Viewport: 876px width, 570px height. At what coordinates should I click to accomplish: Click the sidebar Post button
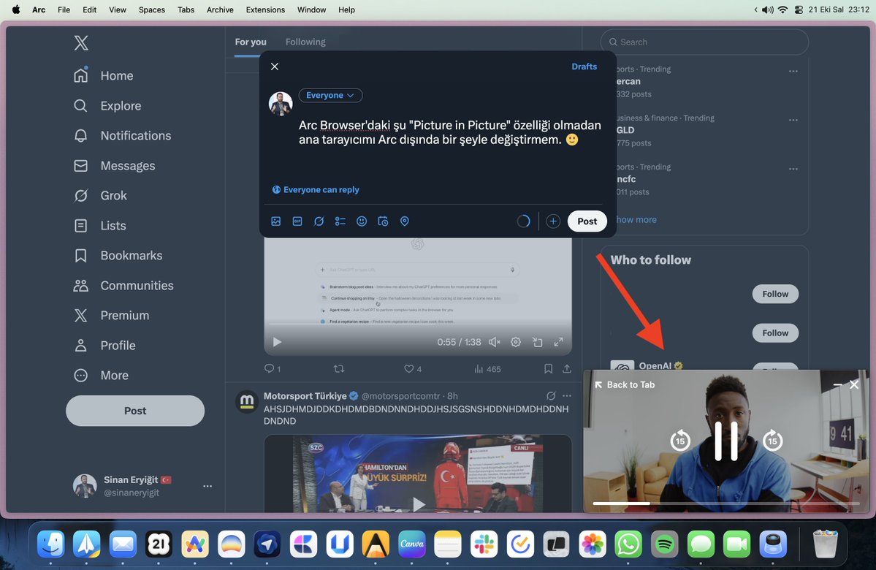click(135, 411)
